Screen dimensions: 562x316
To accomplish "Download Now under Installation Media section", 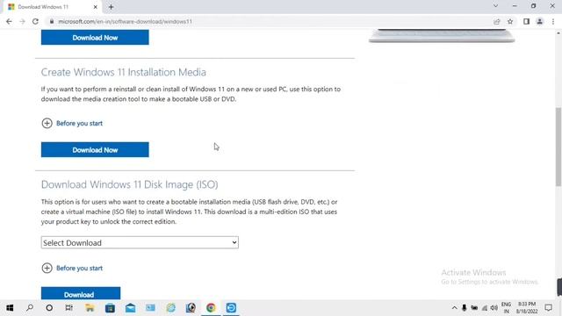I will point(95,150).
